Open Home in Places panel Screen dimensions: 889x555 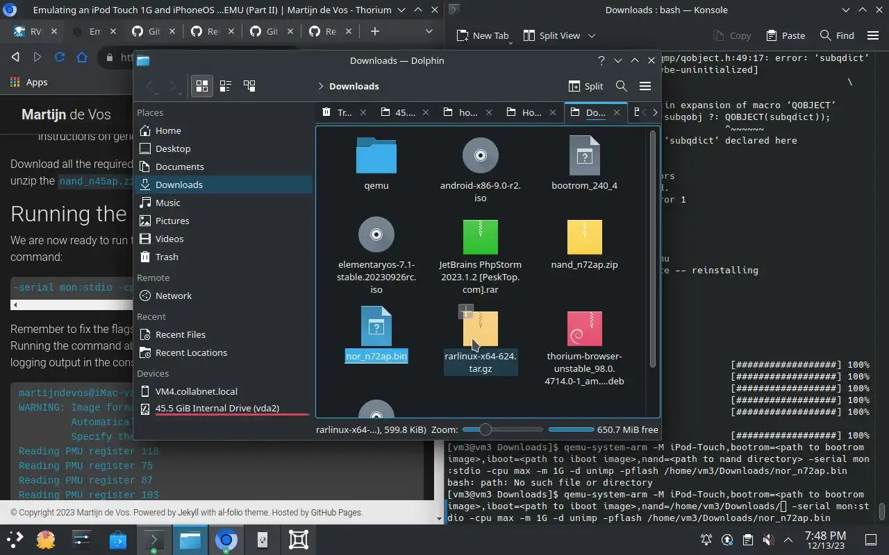[223, 130]
